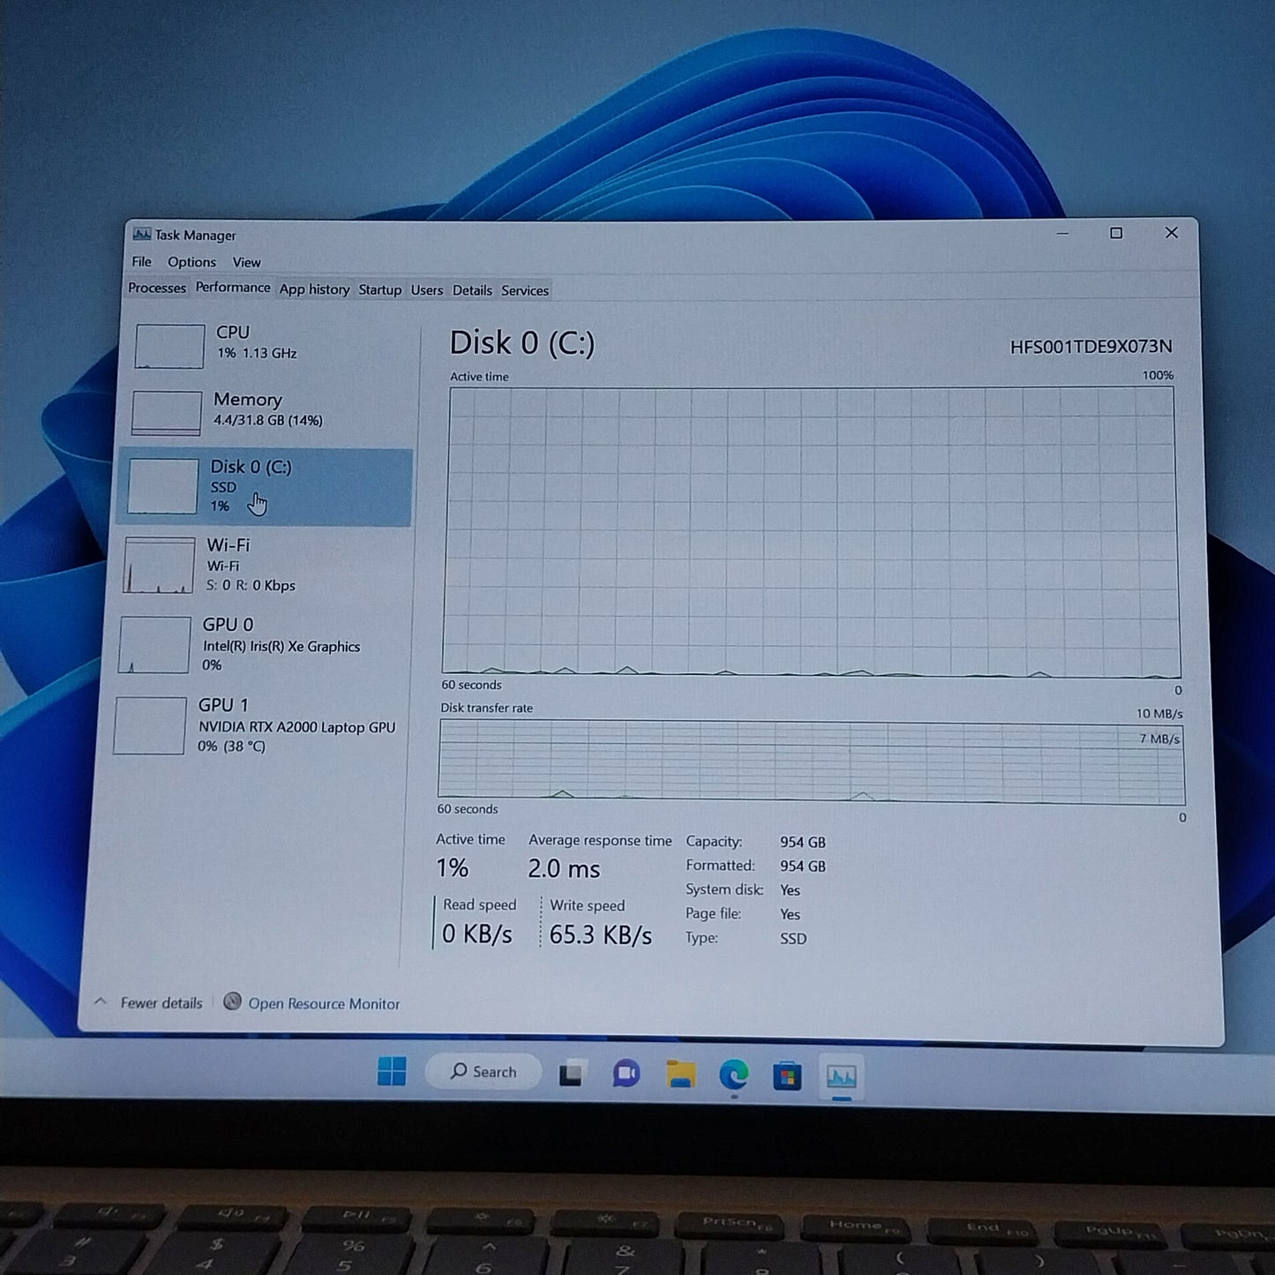Open the View menu
The image size is (1275, 1275).
tap(246, 262)
